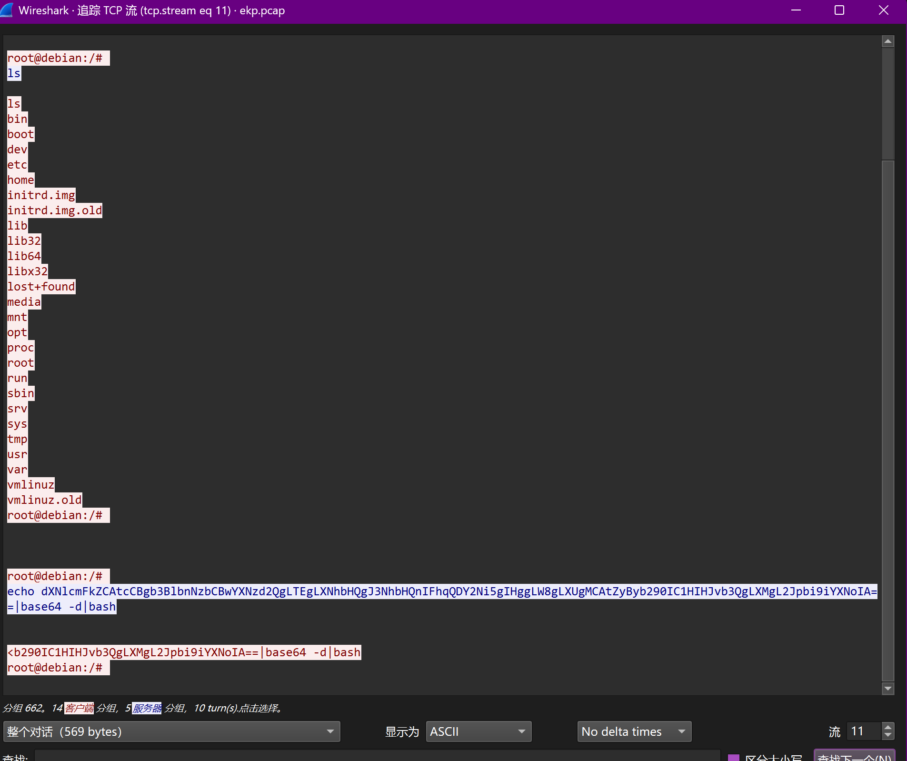Click the scrollbar down arrow
The height and width of the screenshot is (761, 907).
coord(888,689)
